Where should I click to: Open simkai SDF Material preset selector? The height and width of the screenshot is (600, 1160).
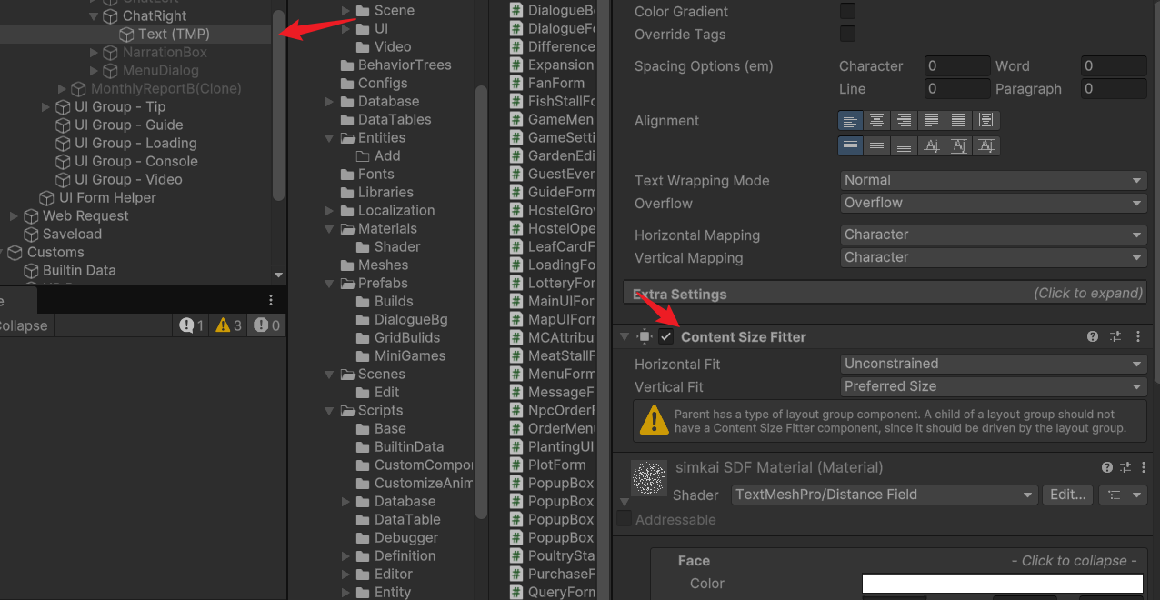click(1126, 467)
